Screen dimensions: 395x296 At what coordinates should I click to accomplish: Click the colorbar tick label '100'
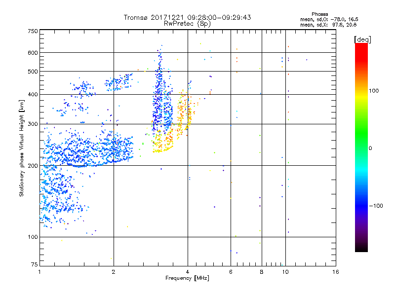click(x=374, y=91)
